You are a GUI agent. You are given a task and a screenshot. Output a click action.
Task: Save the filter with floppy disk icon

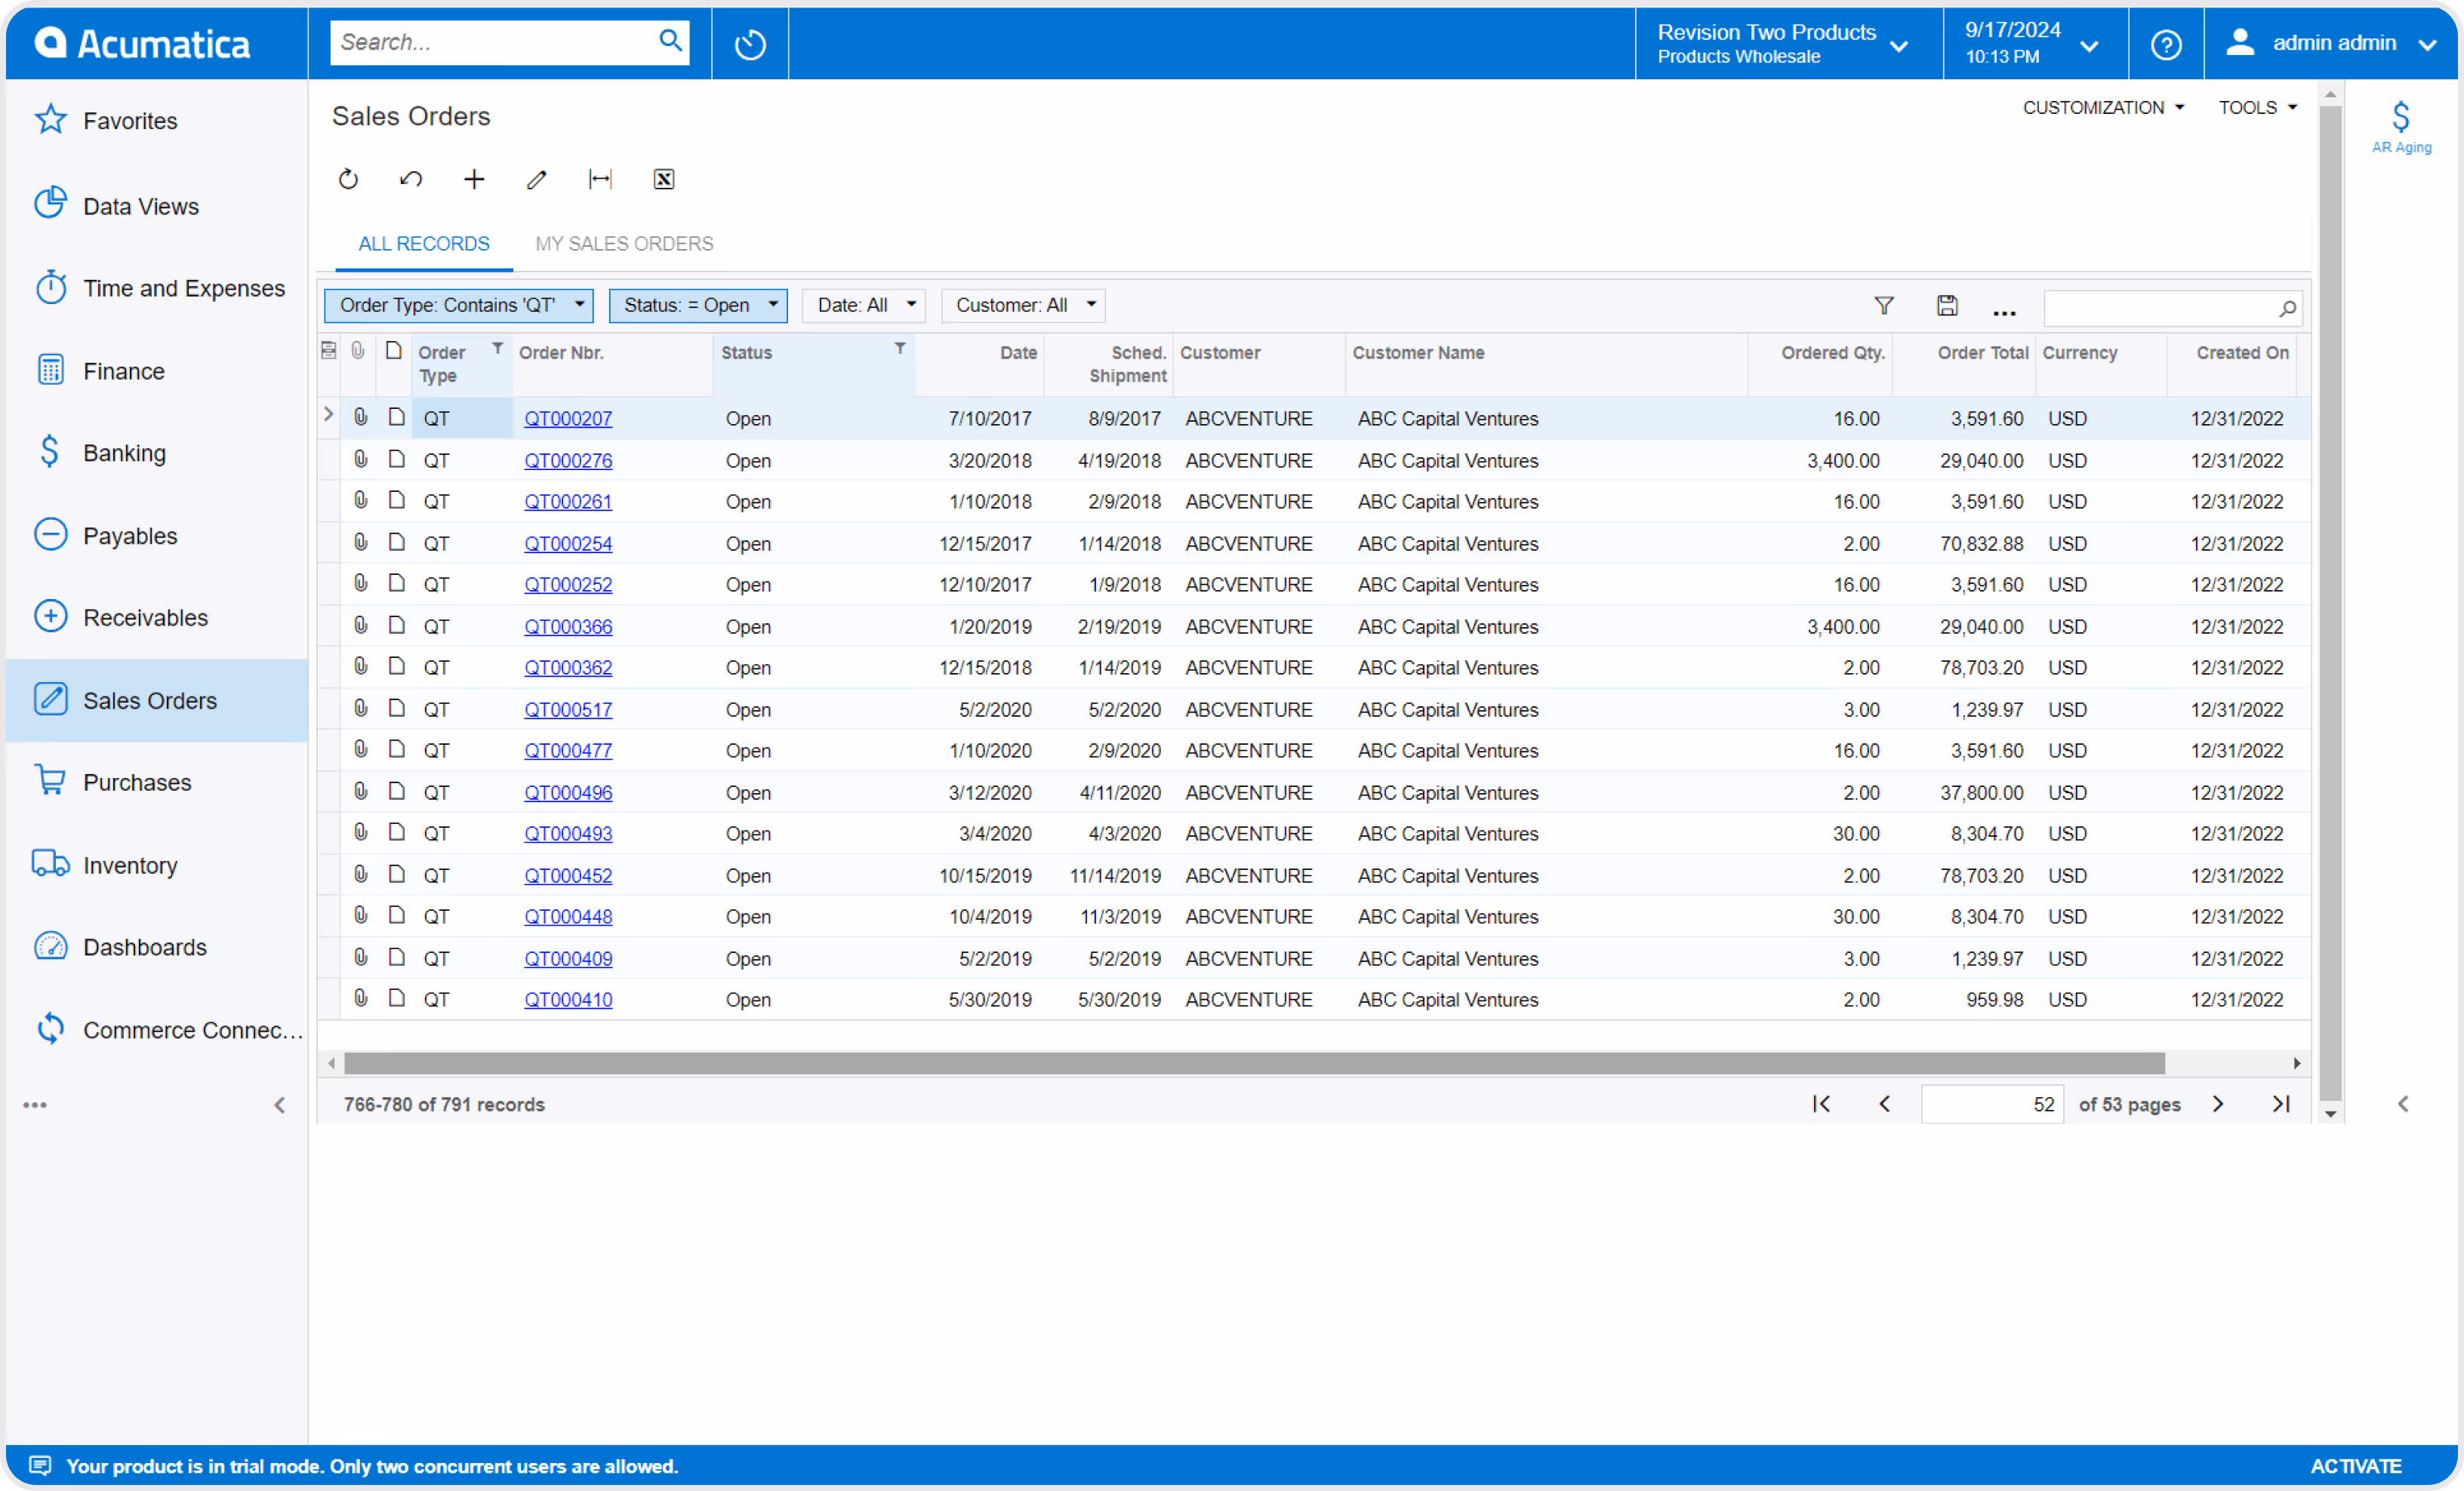(x=1946, y=306)
